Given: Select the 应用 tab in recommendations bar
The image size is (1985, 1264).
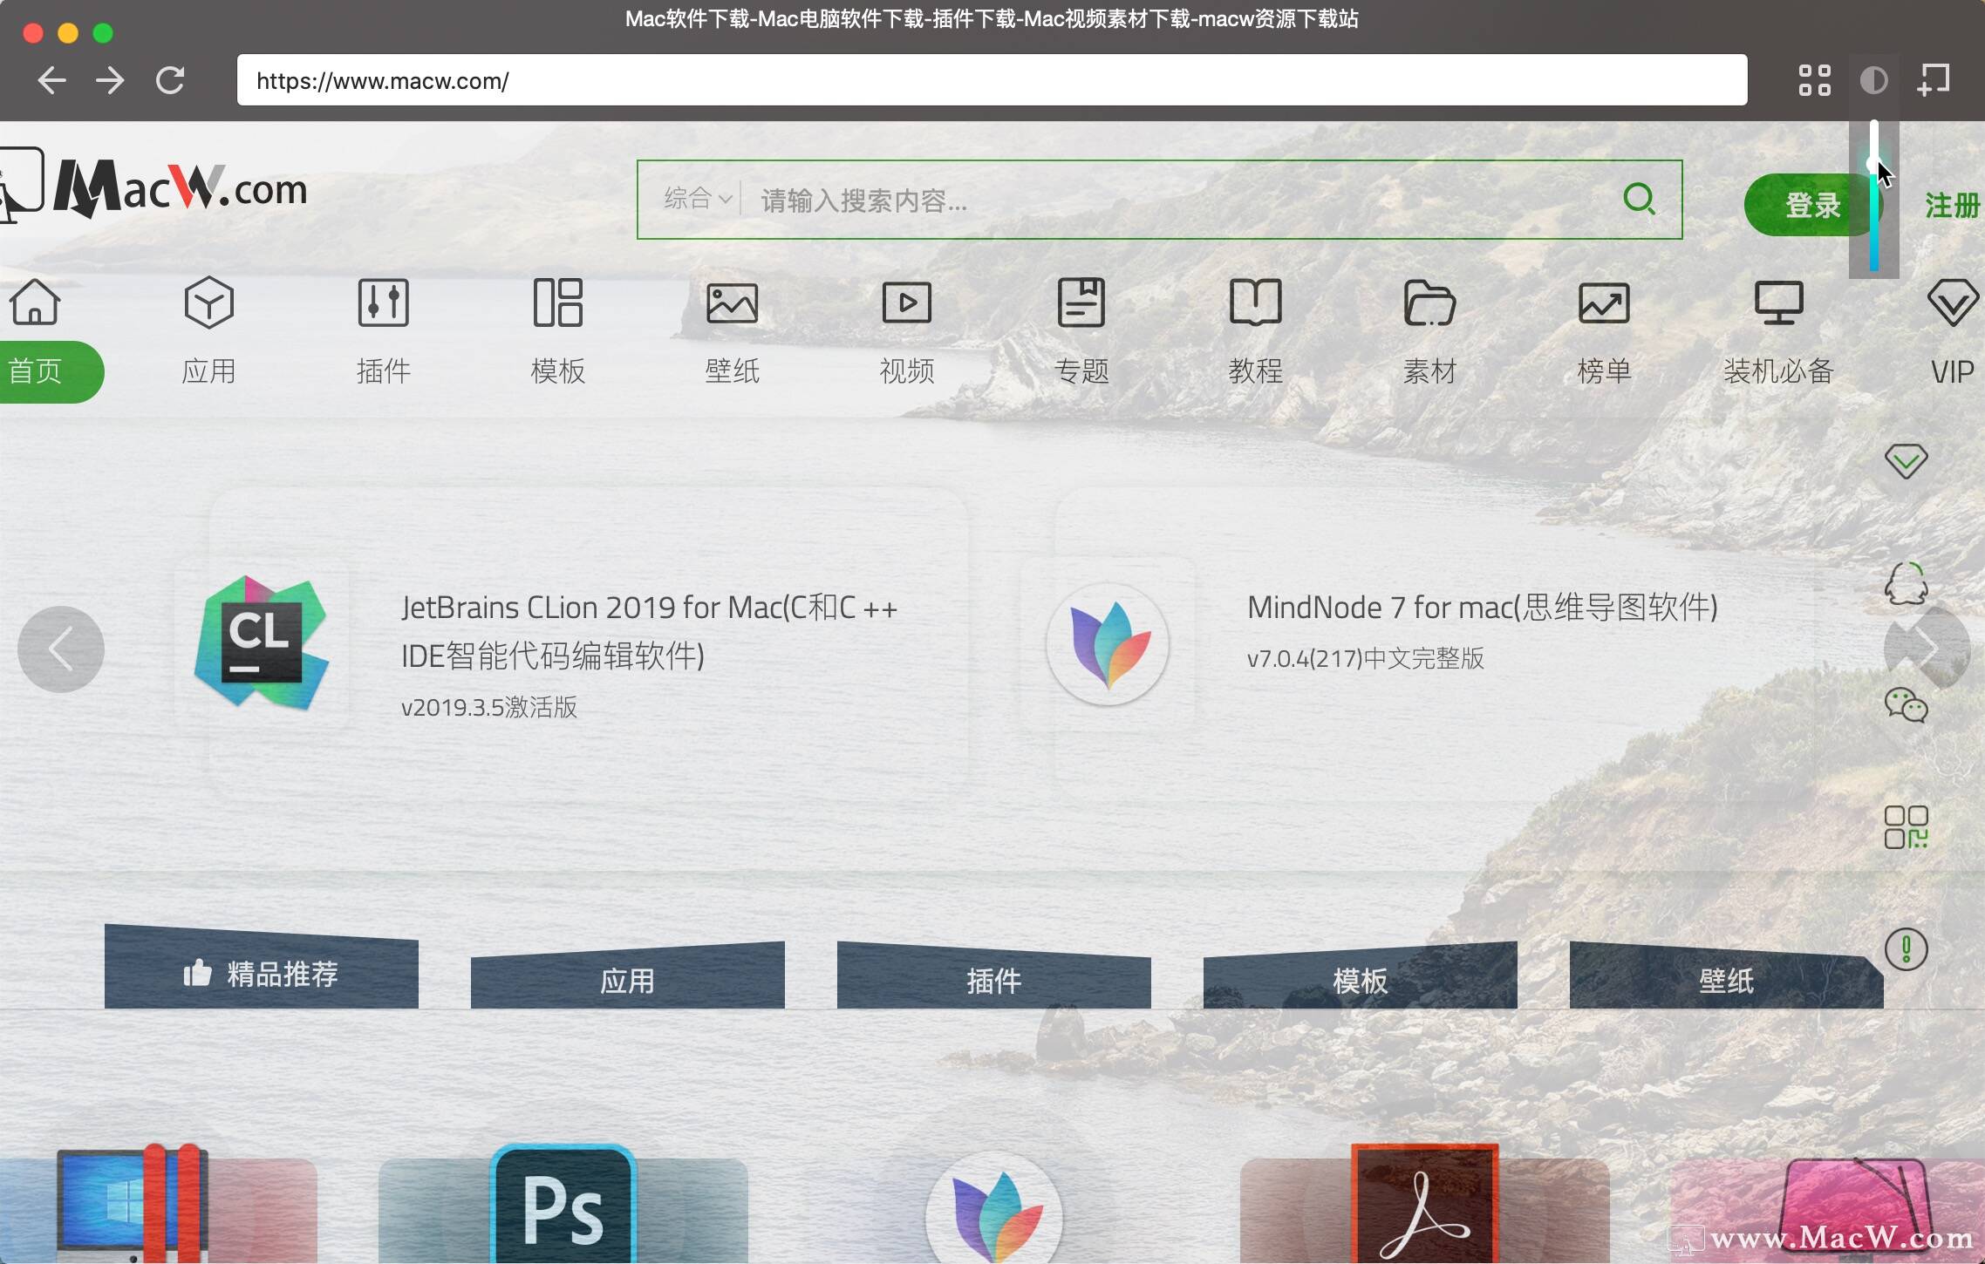Looking at the screenshot, I should coord(628,978).
